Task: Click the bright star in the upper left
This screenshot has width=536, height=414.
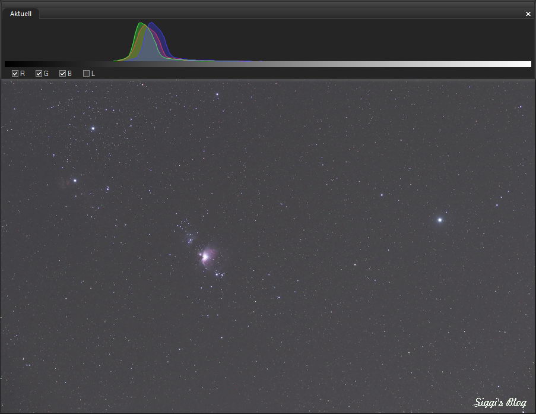Action: click(93, 128)
